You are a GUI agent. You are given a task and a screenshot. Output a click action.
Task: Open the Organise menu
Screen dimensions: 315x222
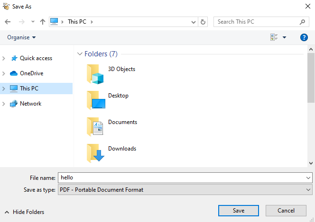(x=21, y=37)
